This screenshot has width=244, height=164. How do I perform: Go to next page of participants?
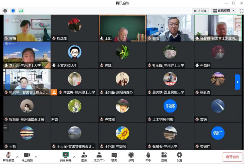coord(238,82)
